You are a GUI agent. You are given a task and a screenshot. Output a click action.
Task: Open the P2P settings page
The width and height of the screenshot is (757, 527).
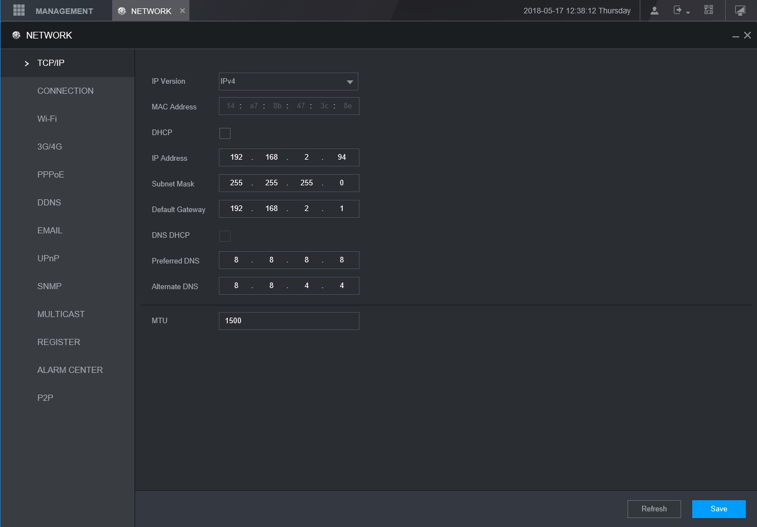pos(45,398)
